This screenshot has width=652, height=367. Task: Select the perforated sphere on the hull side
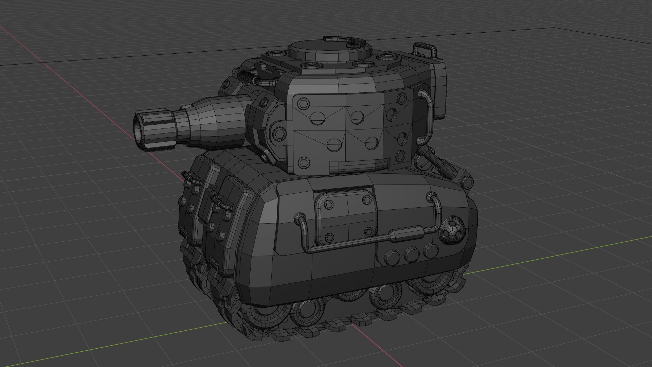[452, 230]
